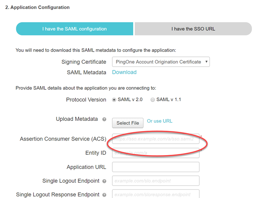Open help icon for Single Logout Response Endpoint
The image size is (276, 198).
pos(104,195)
